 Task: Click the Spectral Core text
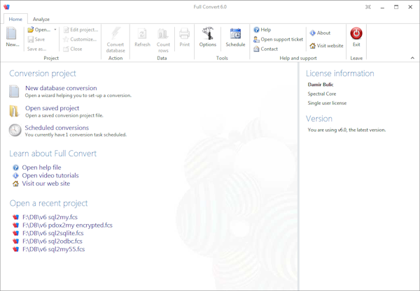coord(322,94)
